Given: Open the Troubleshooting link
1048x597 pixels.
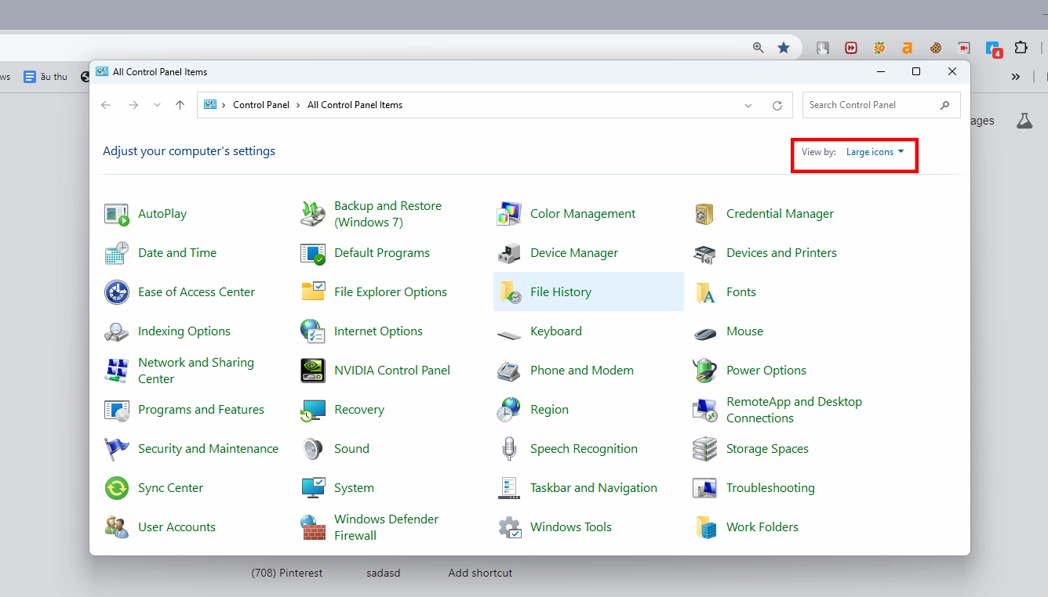Looking at the screenshot, I should coord(770,488).
